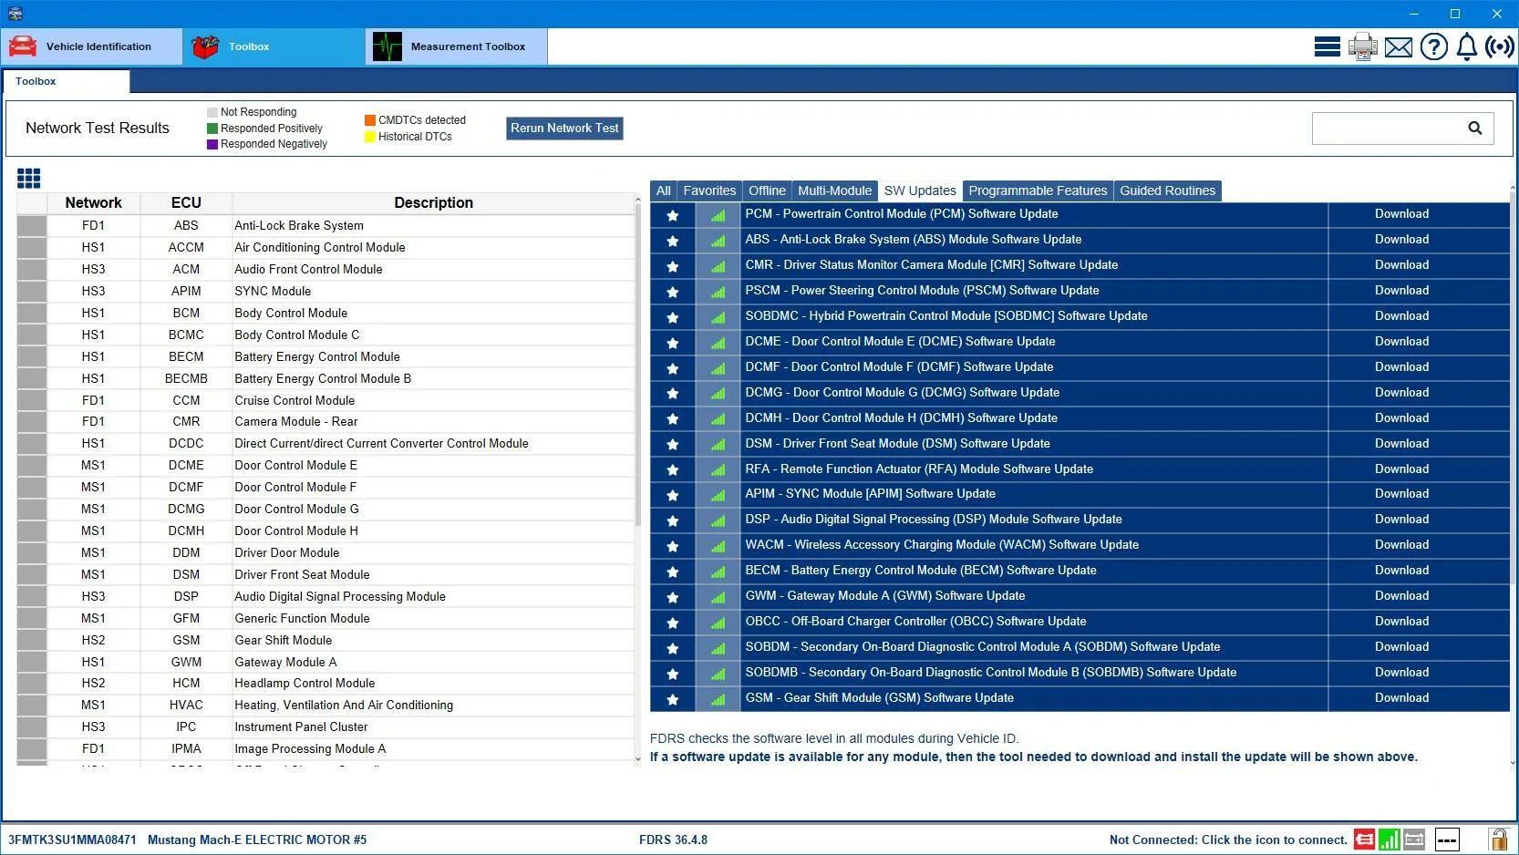Open the email envelope icon
Viewport: 1519px width, 855px height.
point(1399,47)
